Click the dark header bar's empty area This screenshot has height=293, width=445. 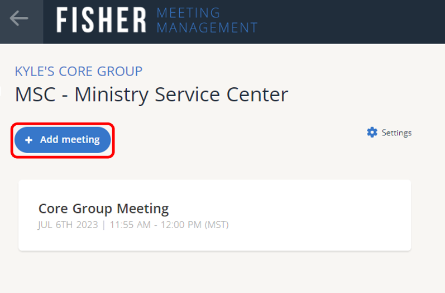352,21
